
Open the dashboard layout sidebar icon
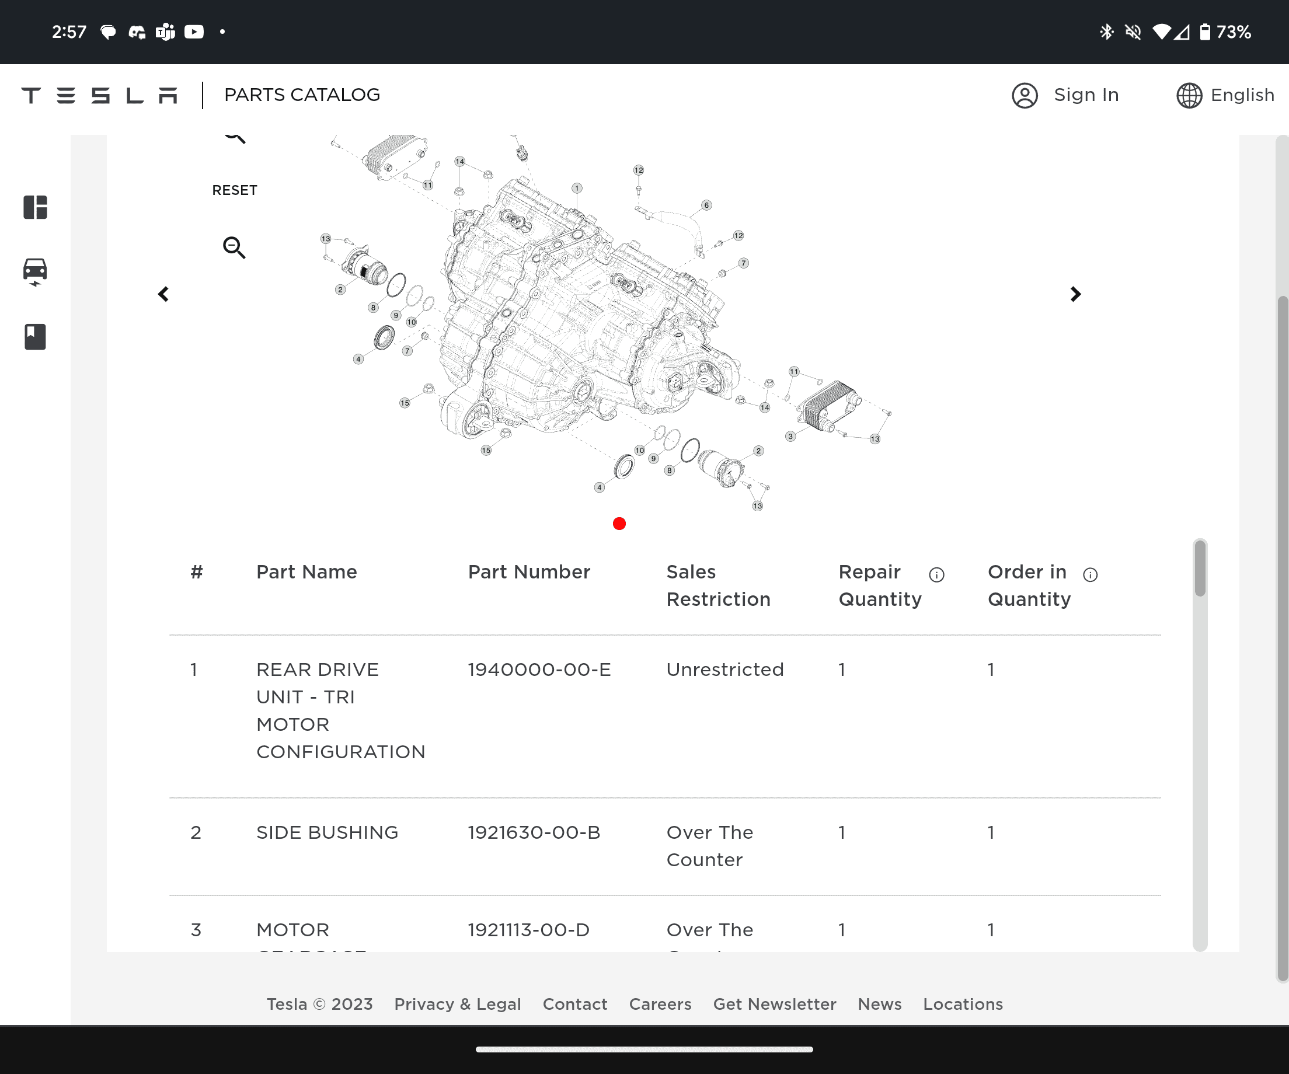[35, 207]
